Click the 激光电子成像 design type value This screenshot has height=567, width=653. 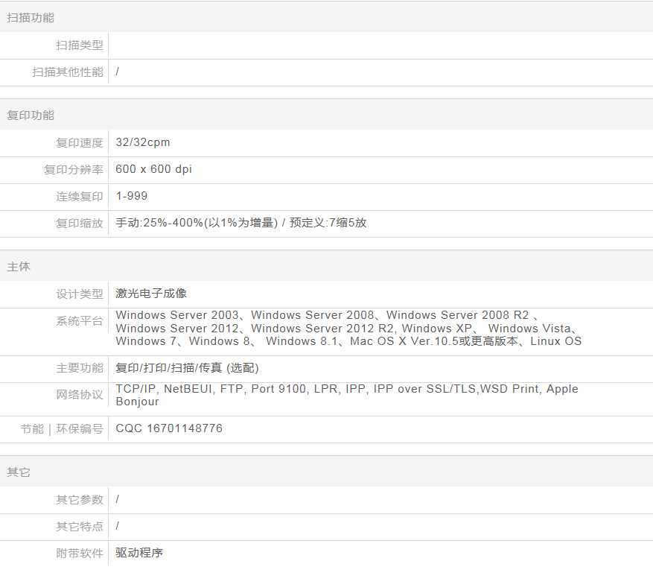pyautogui.click(x=151, y=294)
